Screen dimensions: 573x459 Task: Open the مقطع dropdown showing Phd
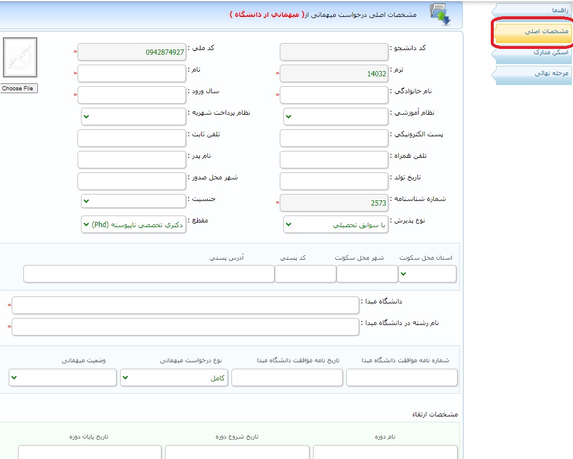(133, 224)
